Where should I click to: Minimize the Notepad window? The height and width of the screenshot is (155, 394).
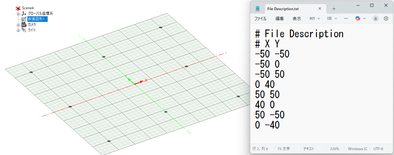click(x=357, y=5)
